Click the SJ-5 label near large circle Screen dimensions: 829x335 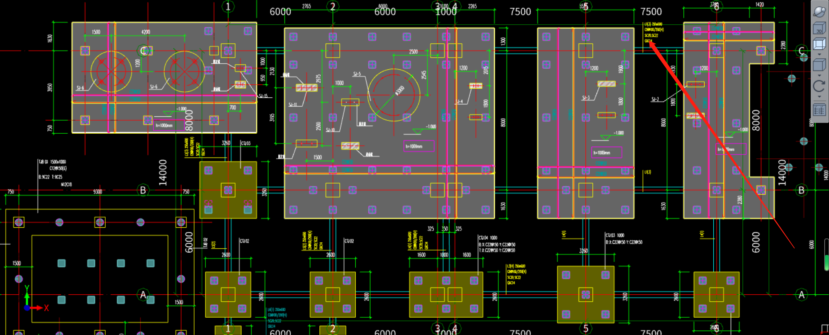point(357,74)
